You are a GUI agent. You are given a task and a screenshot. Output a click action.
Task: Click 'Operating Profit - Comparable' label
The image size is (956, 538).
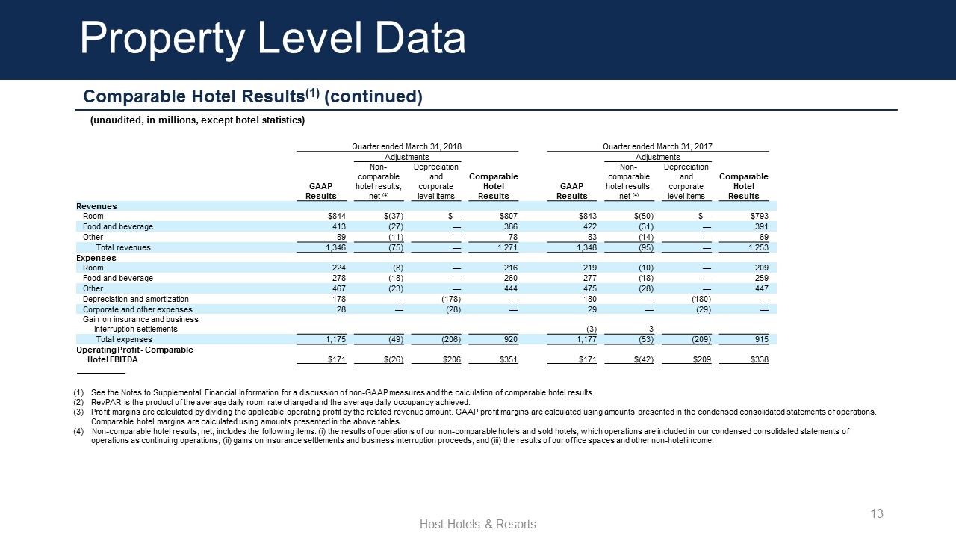(x=134, y=350)
